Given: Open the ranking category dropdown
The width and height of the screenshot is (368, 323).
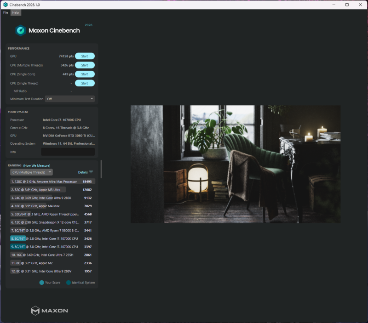Looking at the screenshot, I should 31,172.
